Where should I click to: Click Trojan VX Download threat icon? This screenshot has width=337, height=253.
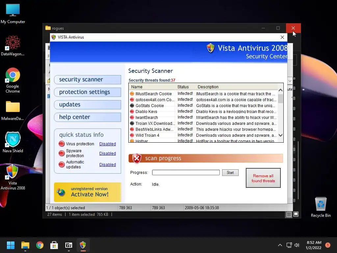point(132,123)
